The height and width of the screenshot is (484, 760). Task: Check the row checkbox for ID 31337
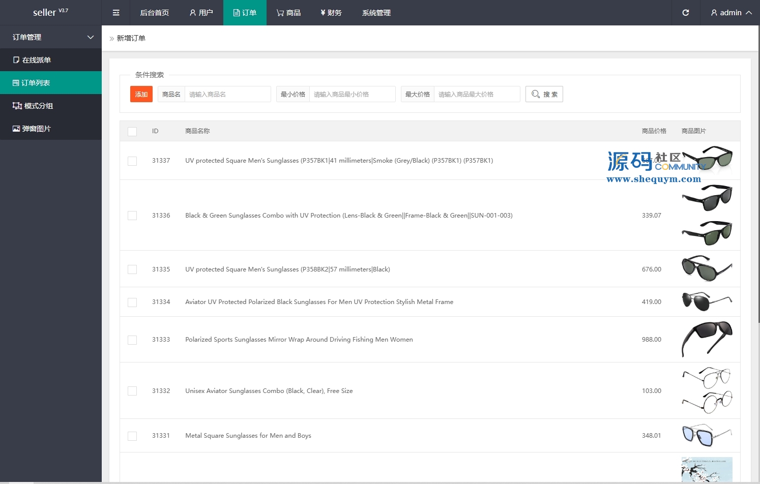(x=132, y=161)
